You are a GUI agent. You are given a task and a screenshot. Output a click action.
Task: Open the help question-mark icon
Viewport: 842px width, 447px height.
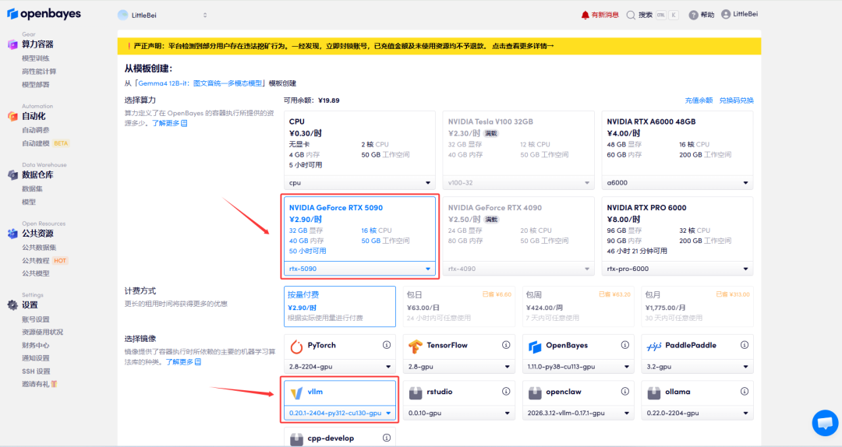(x=694, y=15)
